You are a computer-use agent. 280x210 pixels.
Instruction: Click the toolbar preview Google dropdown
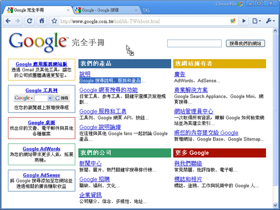(x=23, y=98)
